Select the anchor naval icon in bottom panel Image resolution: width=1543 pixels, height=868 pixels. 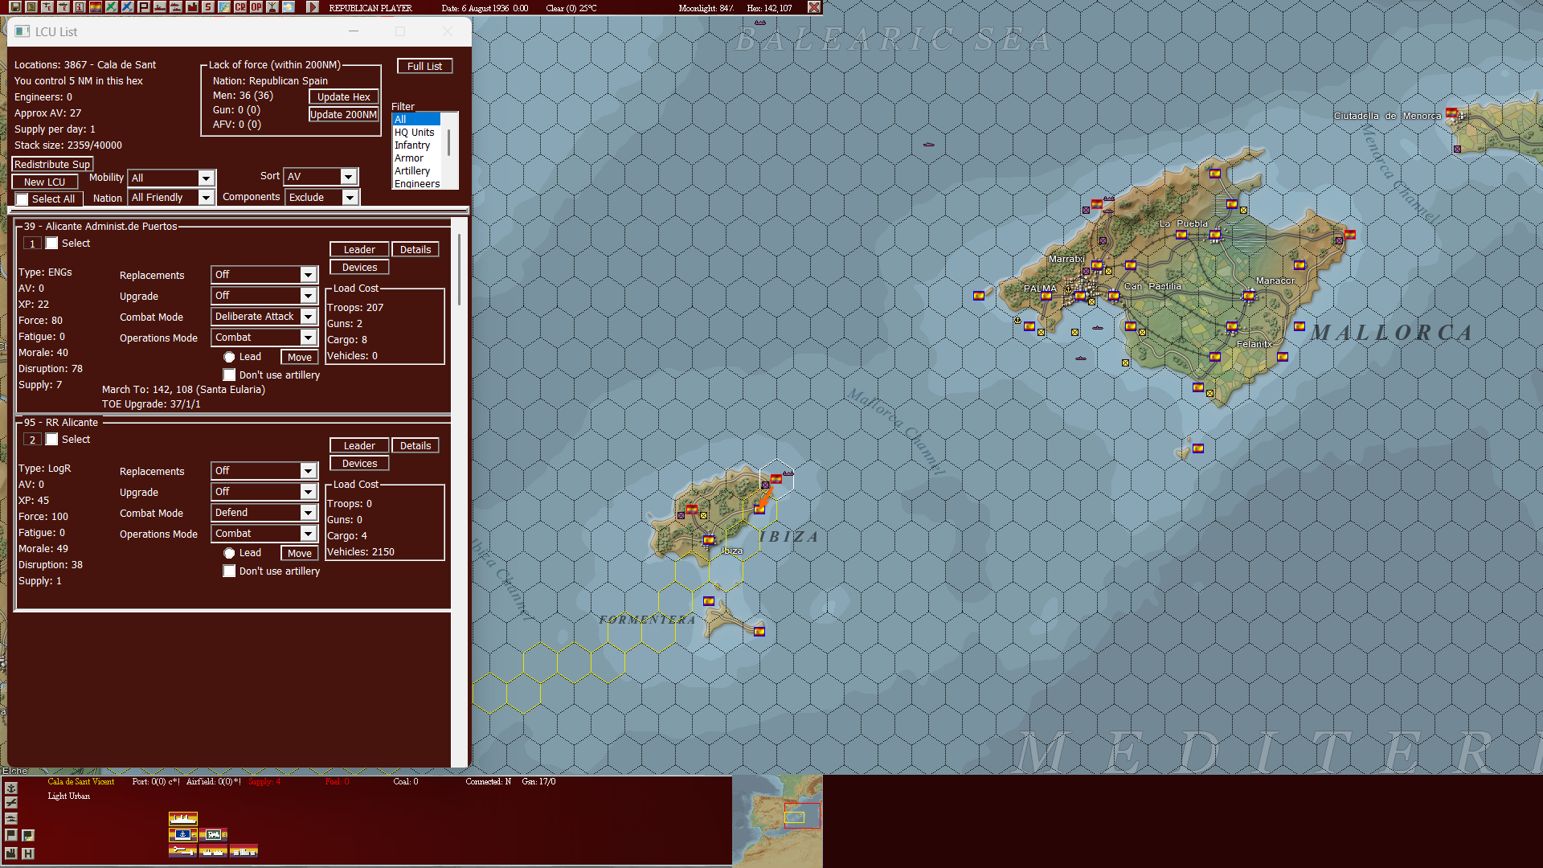point(11,788)
